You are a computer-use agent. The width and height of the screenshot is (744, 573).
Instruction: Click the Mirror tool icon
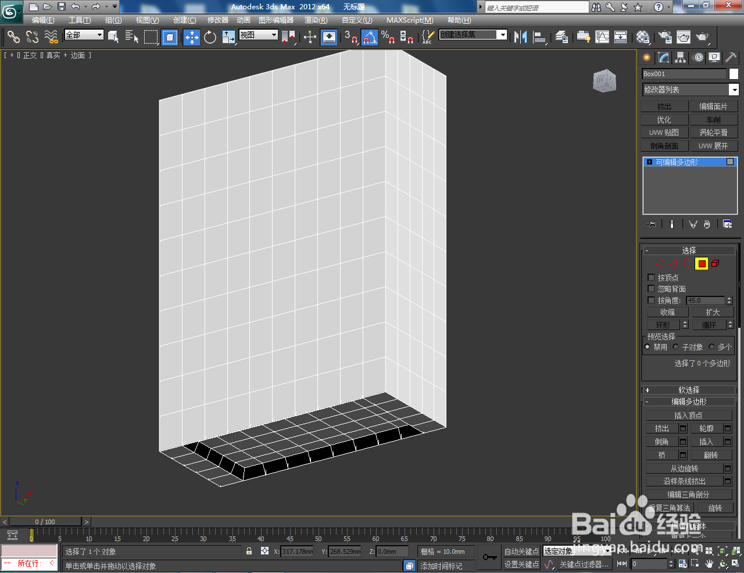521,37
